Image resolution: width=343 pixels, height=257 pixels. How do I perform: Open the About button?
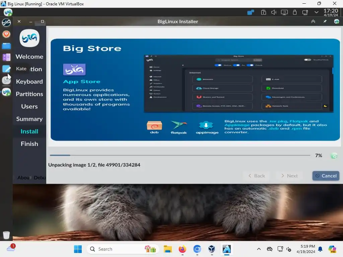click(23, 178)
